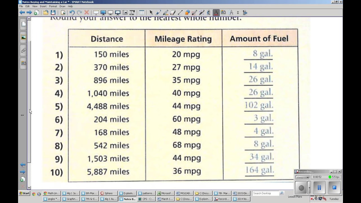
Task: Select the Eraser tool
Action: tap(173, 12)
